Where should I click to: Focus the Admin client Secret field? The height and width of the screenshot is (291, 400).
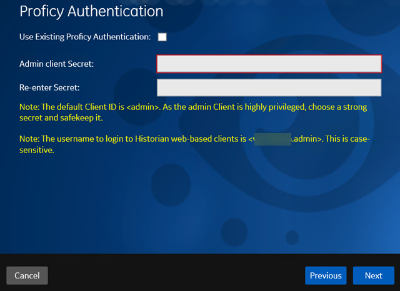pos(269,64)
